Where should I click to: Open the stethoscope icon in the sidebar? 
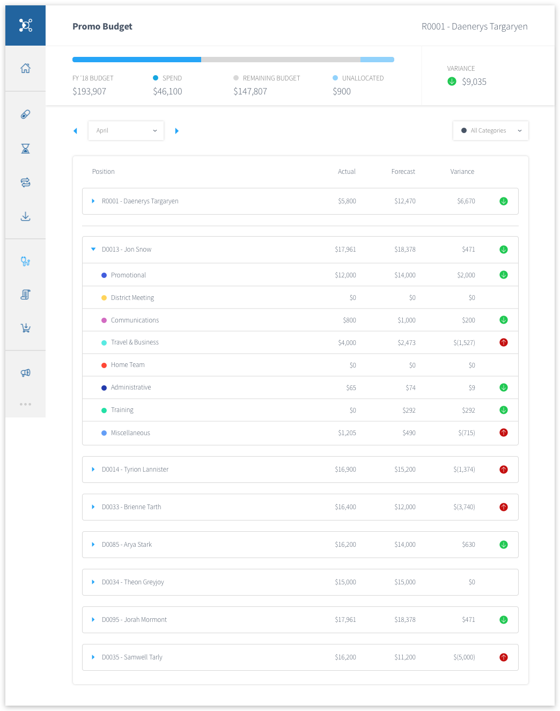(25, 261)
